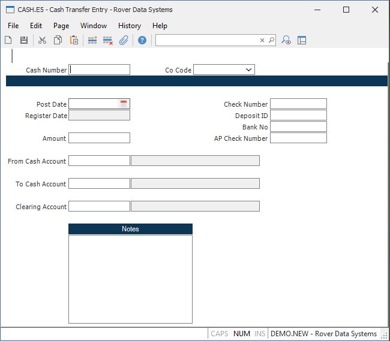Open the Window menu
390x341 pixels.
(x=94, y=26)
